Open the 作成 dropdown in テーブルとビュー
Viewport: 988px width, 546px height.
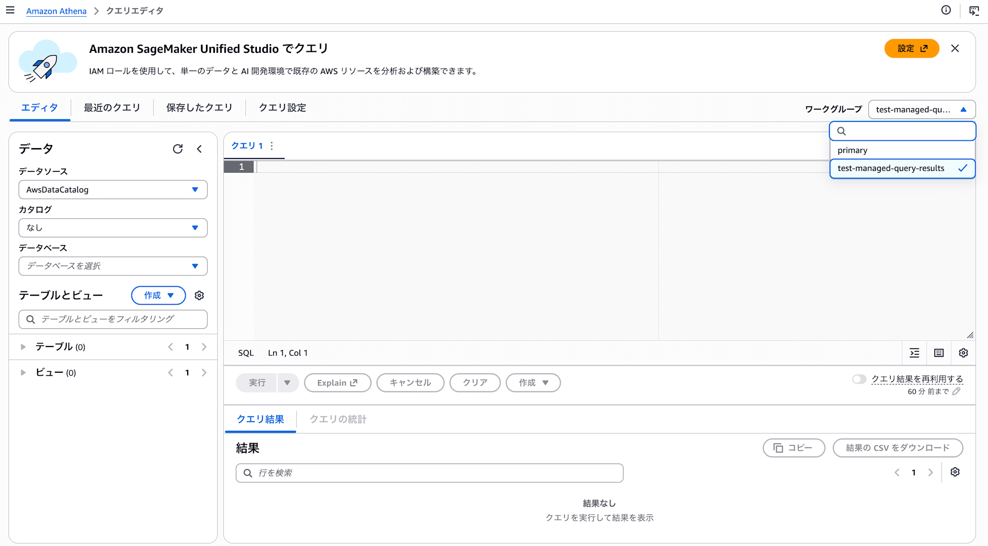[x=159, y=295]
